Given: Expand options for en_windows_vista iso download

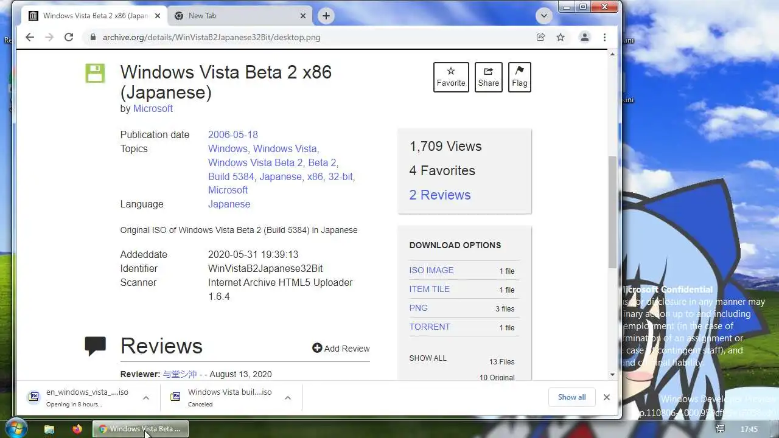Looking at the screenshot, I should (x=146, y=398).
